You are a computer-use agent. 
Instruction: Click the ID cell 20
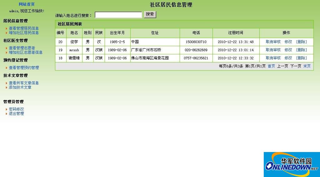pos(60,42)
